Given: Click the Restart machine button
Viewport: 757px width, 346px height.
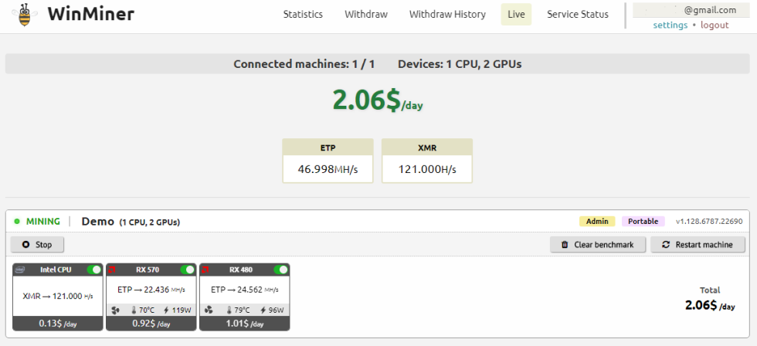Looking at the screenshot, I should click(698, 244).
